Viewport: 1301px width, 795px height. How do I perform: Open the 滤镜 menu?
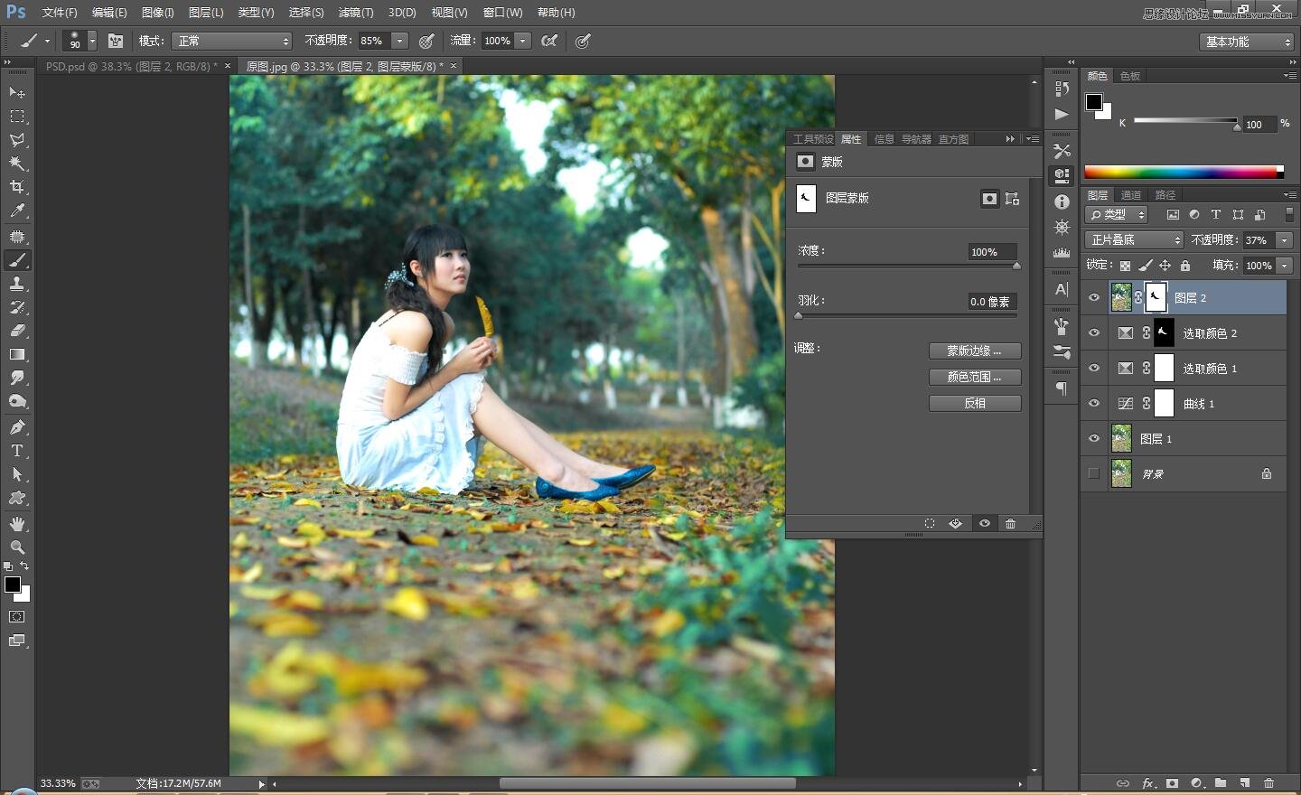pos(355,12)
